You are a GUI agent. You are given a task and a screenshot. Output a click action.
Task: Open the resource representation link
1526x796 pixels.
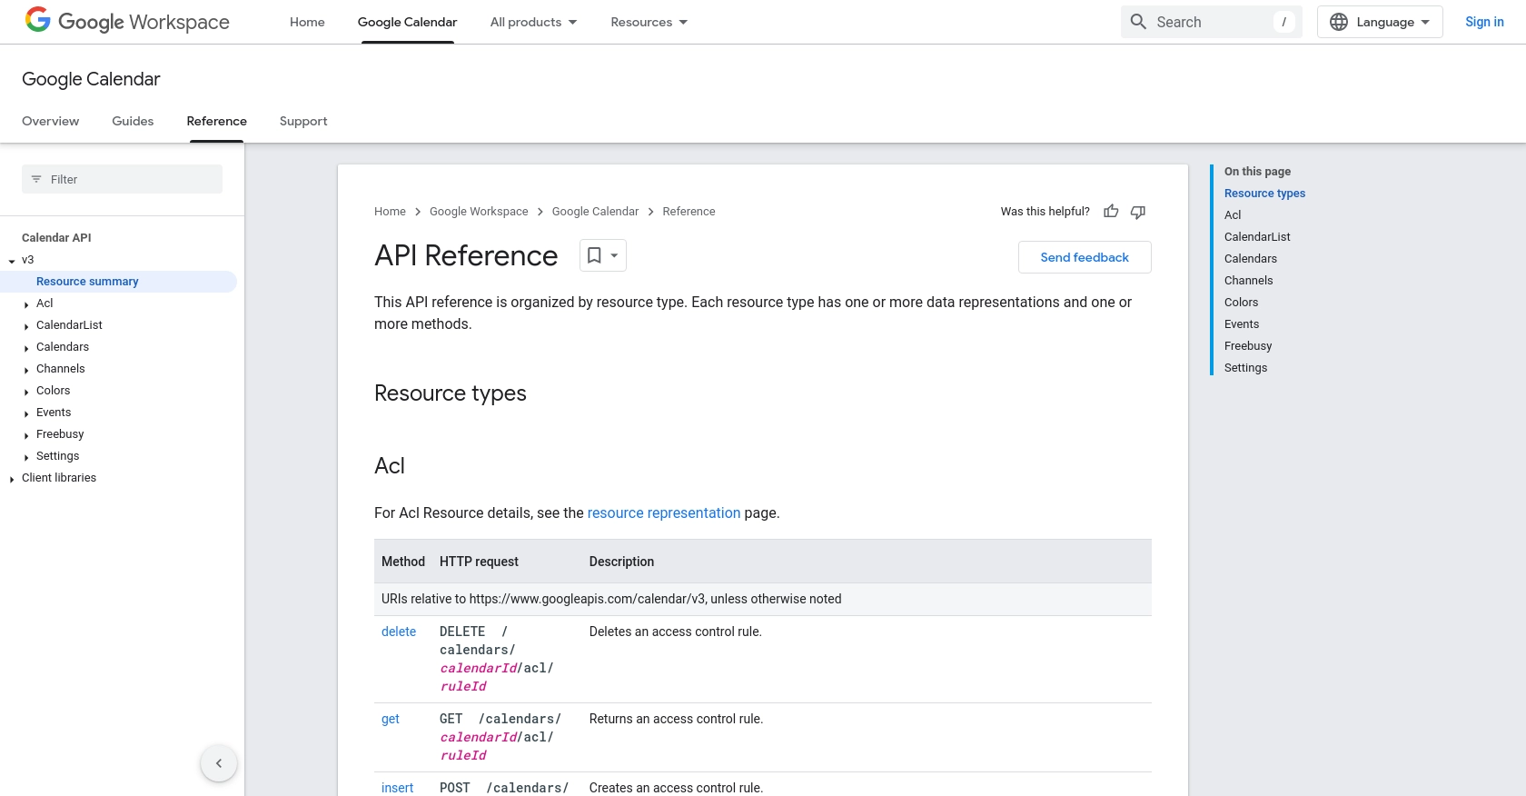(x=664, y=512)
